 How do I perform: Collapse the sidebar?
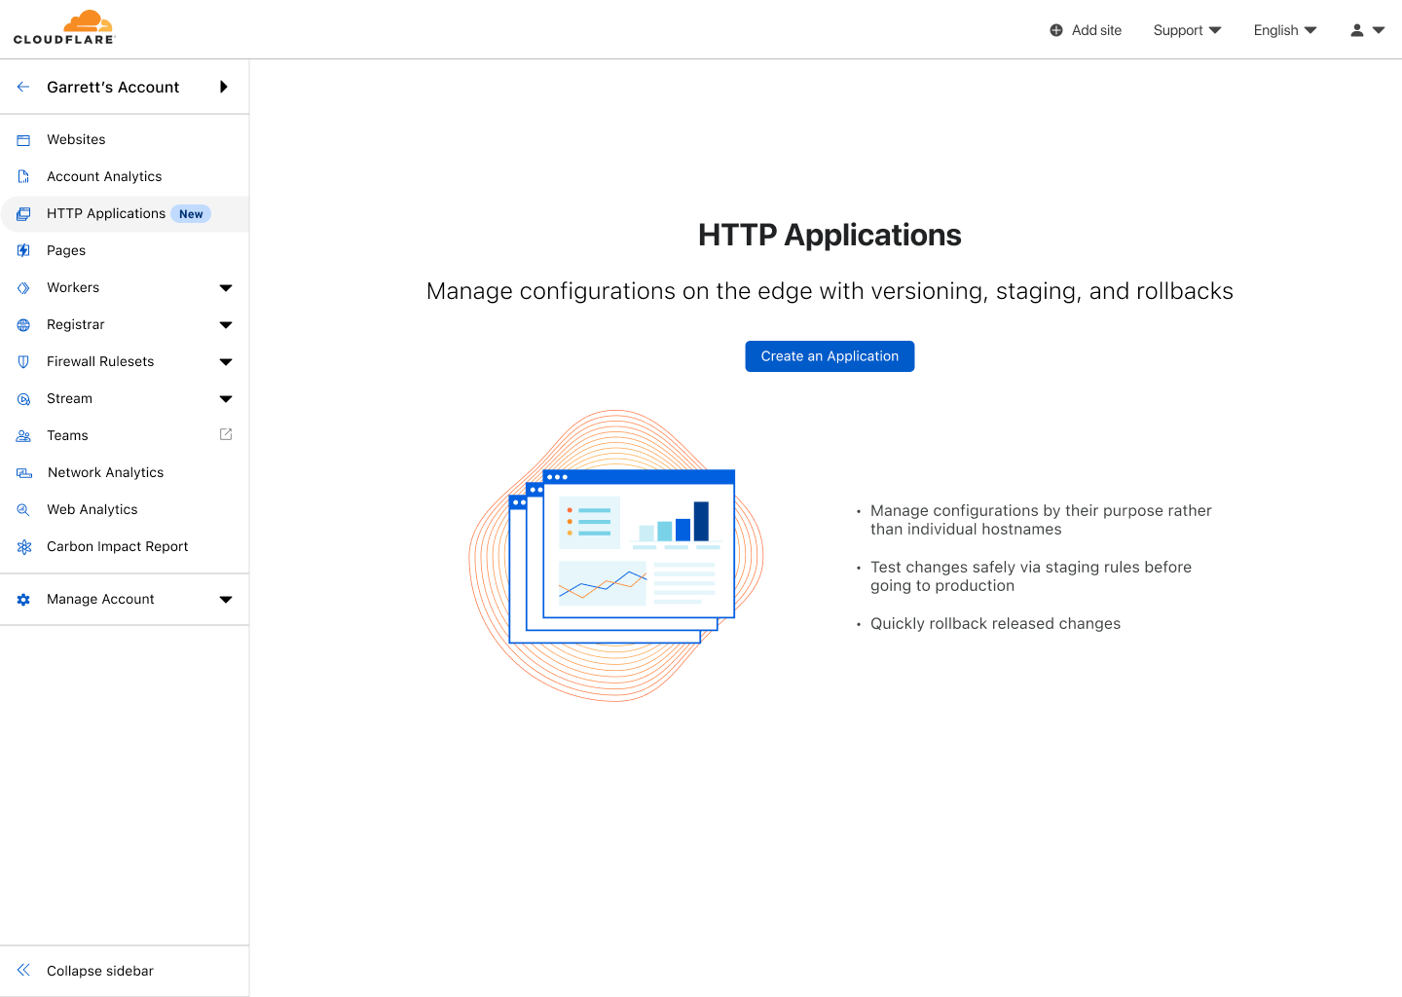pos(99,971)
